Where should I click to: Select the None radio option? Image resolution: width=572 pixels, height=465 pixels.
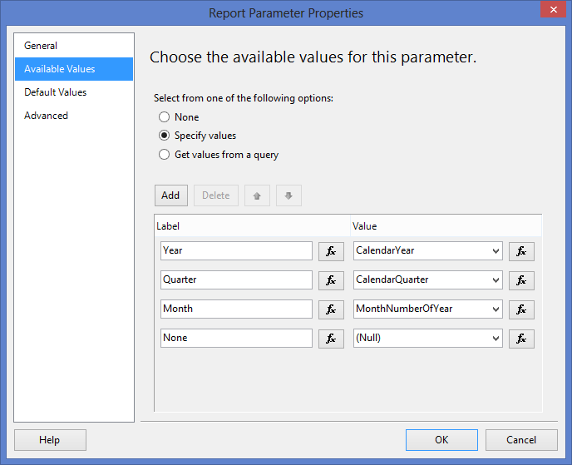pos(165,117)
